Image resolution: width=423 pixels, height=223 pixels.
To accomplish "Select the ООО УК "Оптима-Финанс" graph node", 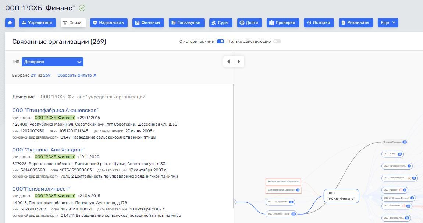I will point(398,198).
